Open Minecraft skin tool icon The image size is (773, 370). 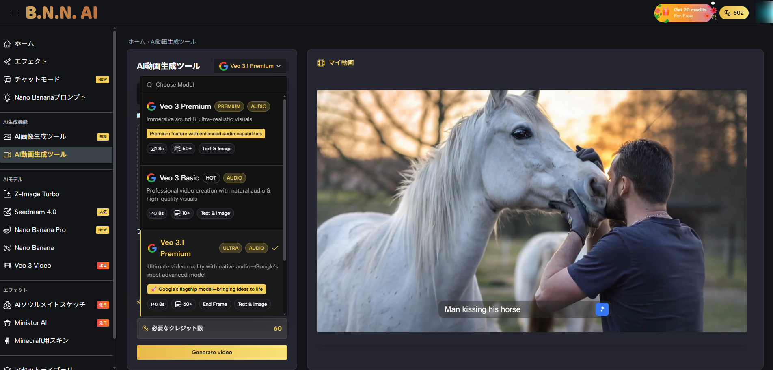coord(7,341)
